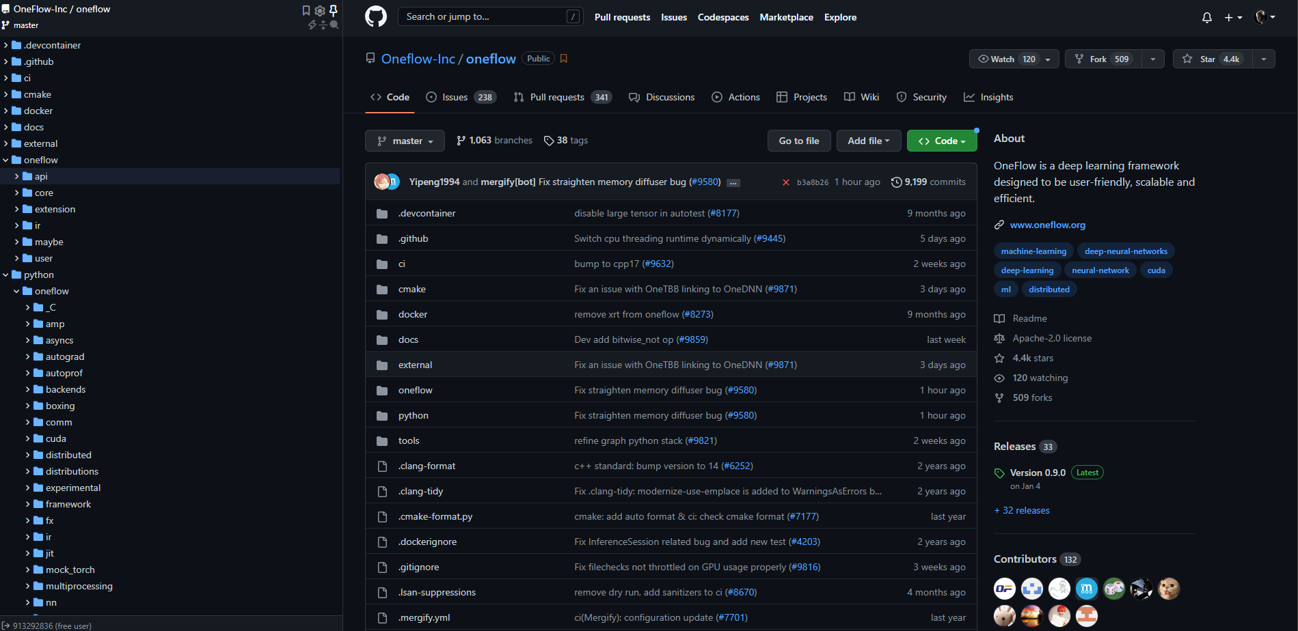This screenshot has height=631, width=1298.
Task: Open the 9,199 commits history link
Action: 928,182
